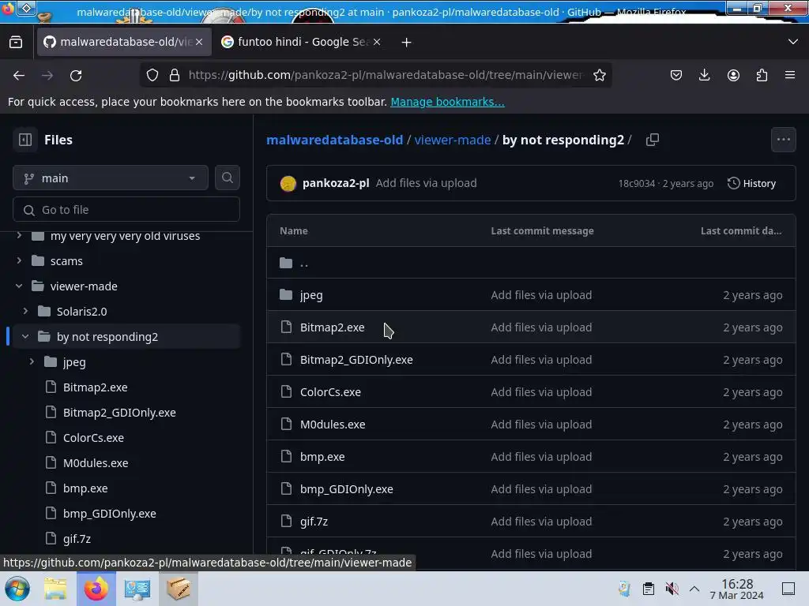Click the pankoza2-pl avatar image

[x=288, y=183]
